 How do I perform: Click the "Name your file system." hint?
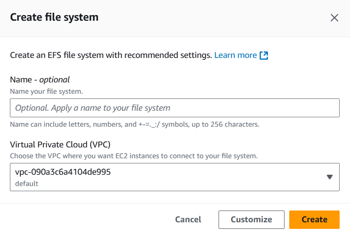(47, 90)
